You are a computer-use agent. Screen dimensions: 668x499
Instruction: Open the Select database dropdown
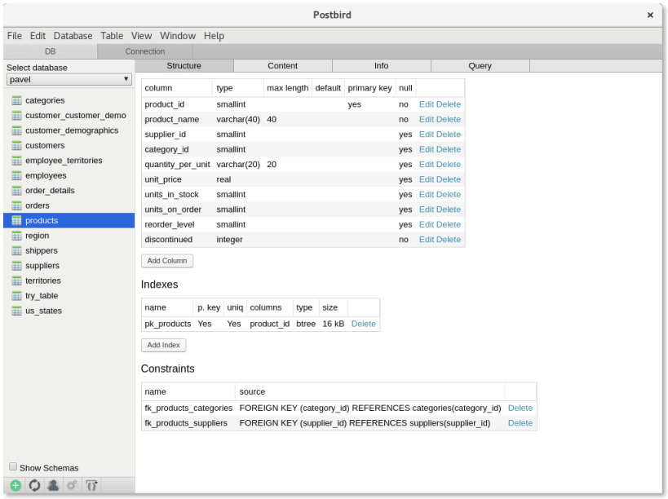click(x=69, y=80)
